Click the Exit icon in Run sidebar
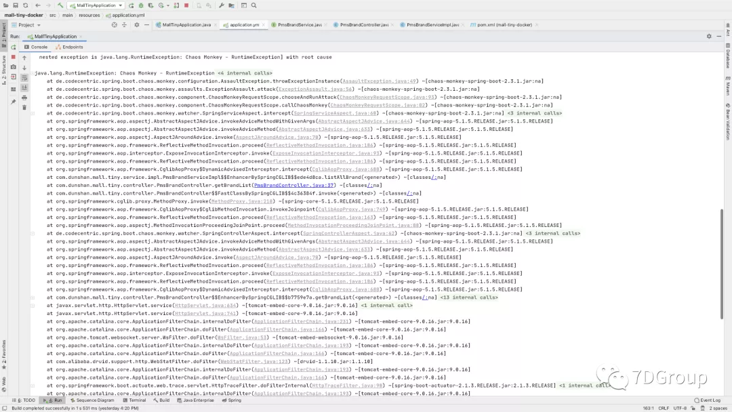This screenshot has width=732, height=412. coord(14,77)
